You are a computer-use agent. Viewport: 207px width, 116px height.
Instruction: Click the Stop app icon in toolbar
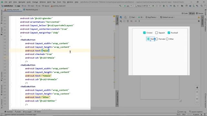coord(178,6)
